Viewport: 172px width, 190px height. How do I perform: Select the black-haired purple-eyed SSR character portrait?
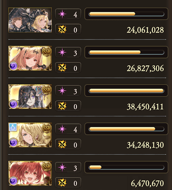pos(30,96)
